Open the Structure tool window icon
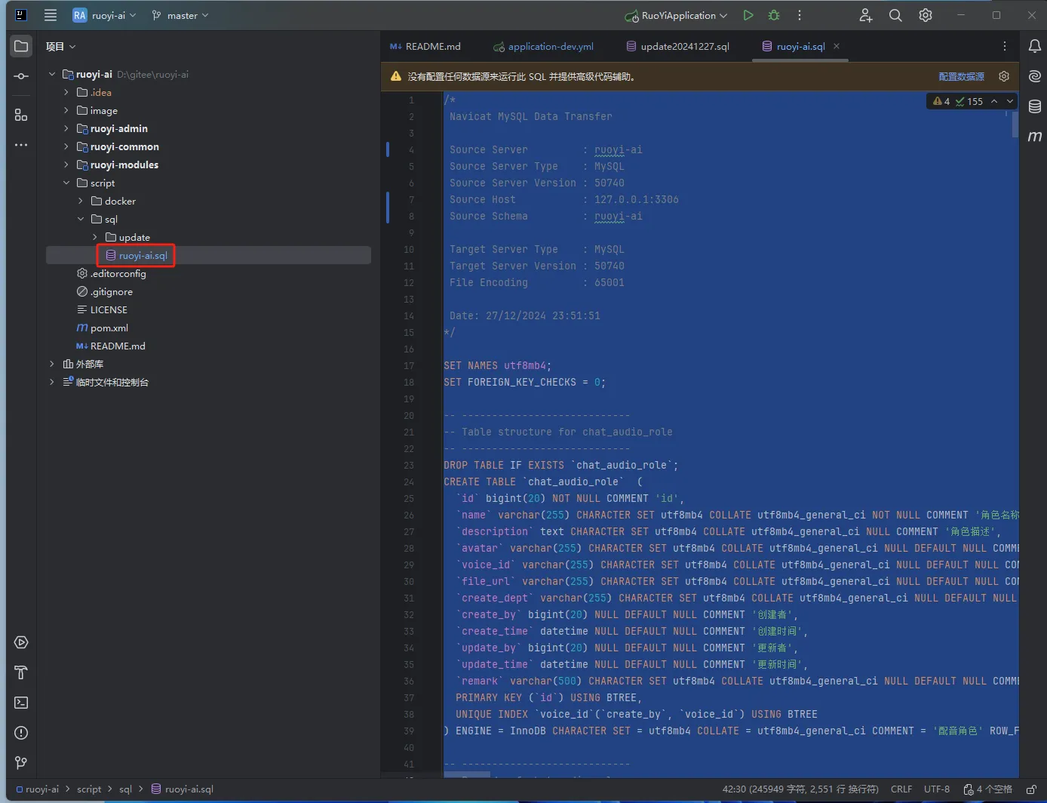Image resolution: width=1047 pixels, height=803 pixels. [21, 115]
